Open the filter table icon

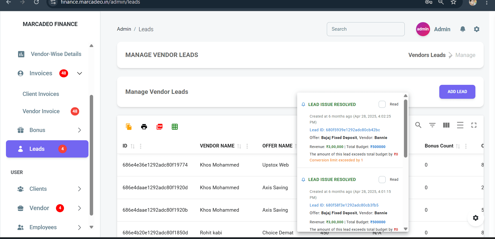(x=432, y=125)
